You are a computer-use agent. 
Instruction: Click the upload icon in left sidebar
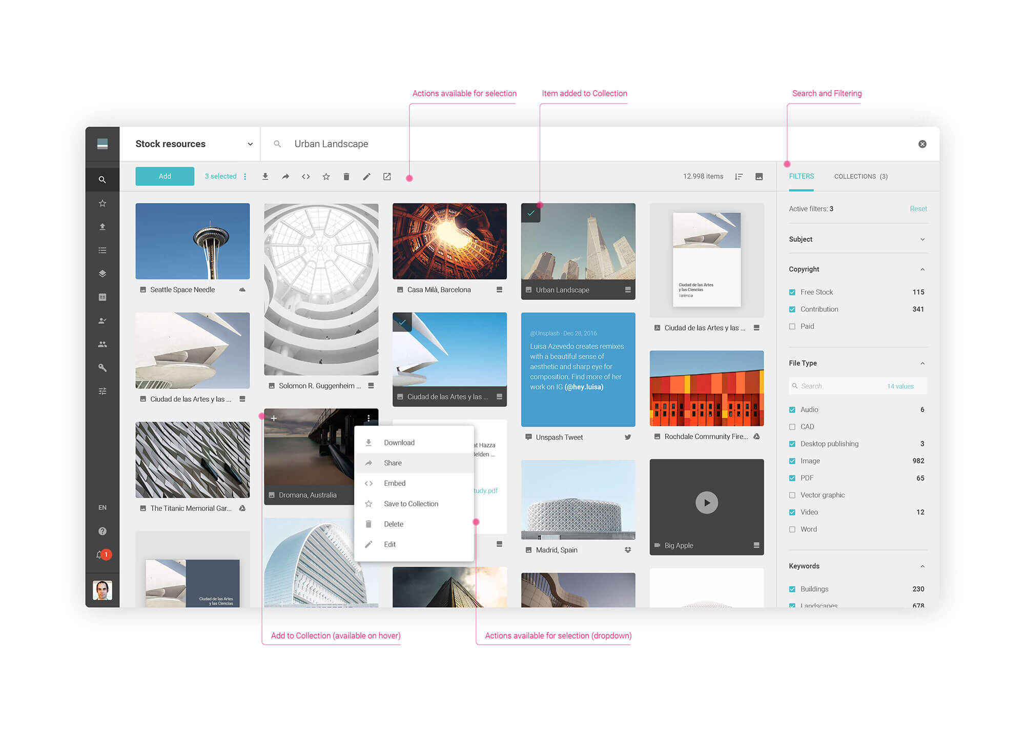(x=102, y=227)
